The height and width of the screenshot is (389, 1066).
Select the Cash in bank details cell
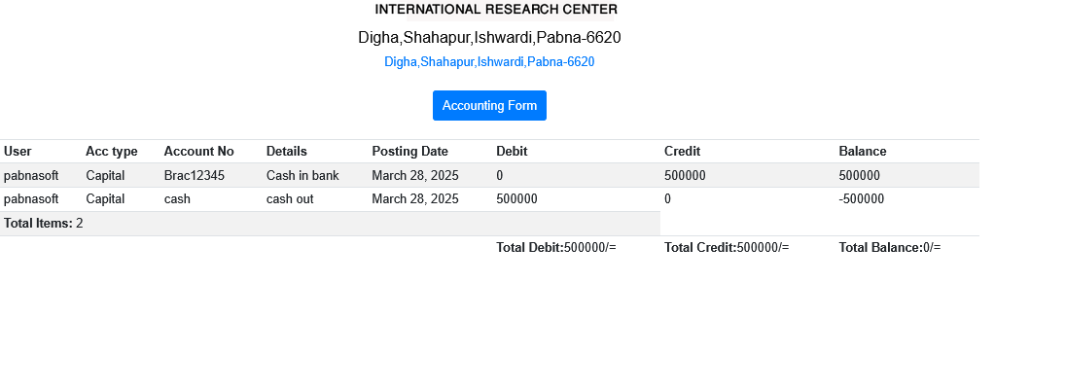(x=302, y=175)
